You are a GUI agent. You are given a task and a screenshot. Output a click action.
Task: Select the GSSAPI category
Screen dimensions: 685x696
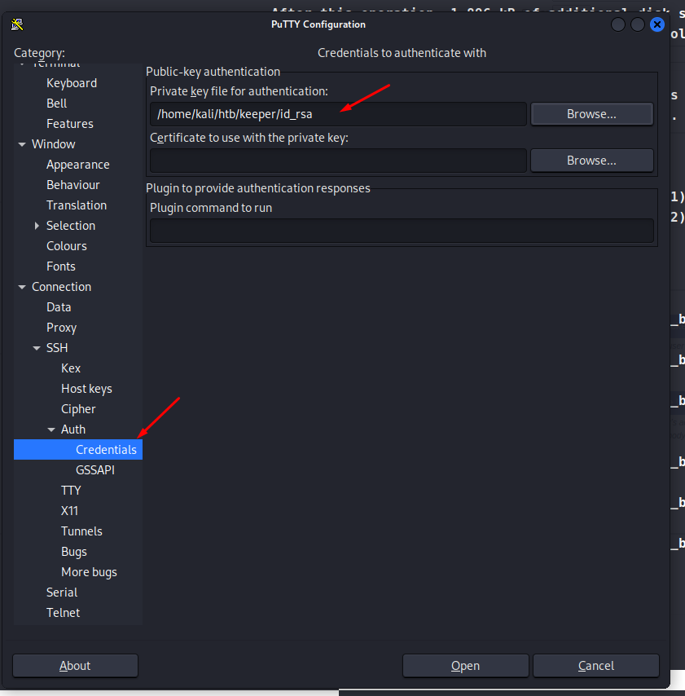click(95, 470)
